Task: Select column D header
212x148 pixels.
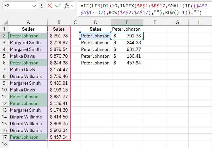Action: pos(96,22)
